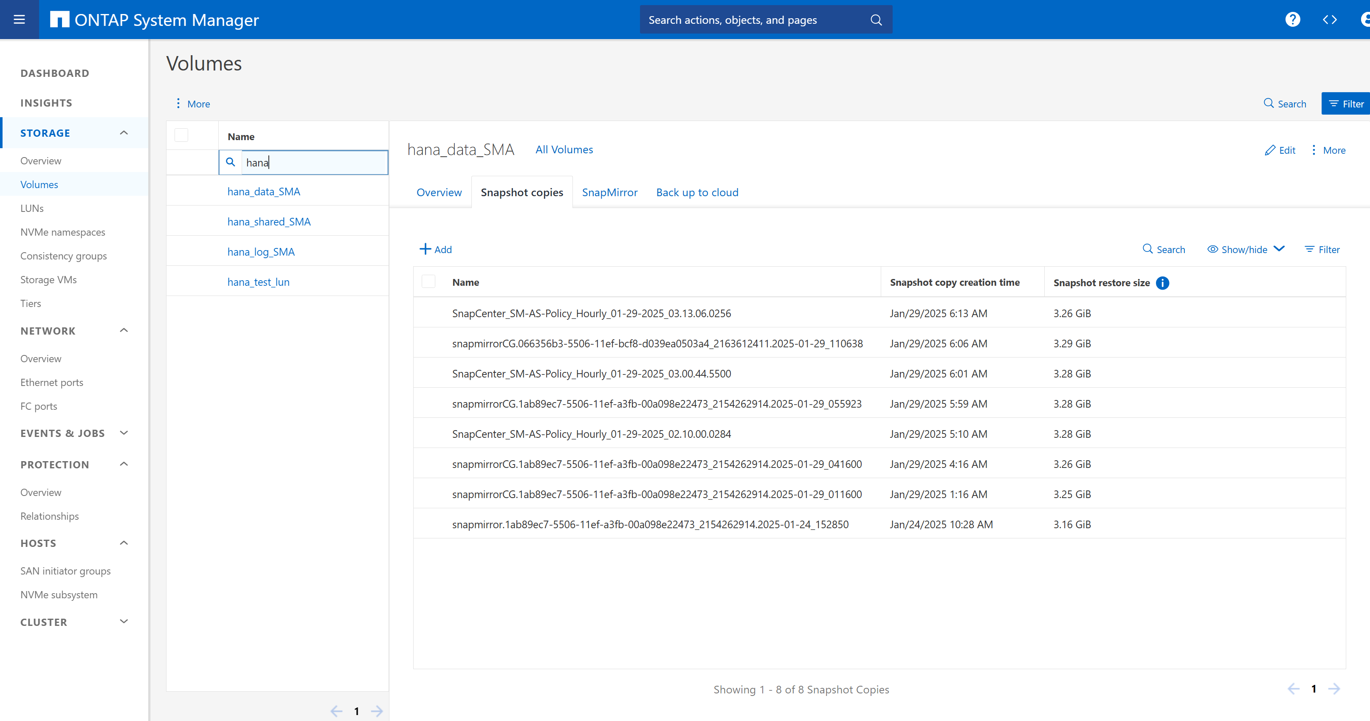This screenshot has width=1370, height=721.
Task: Collapse the STORAGE sidebar section
Action: click(124, 133)
